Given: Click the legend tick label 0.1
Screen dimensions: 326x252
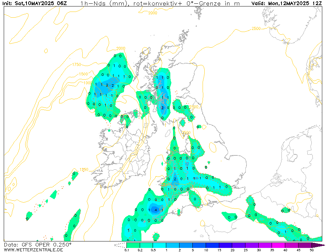Looking at the screenshot, I should [127, 250].
